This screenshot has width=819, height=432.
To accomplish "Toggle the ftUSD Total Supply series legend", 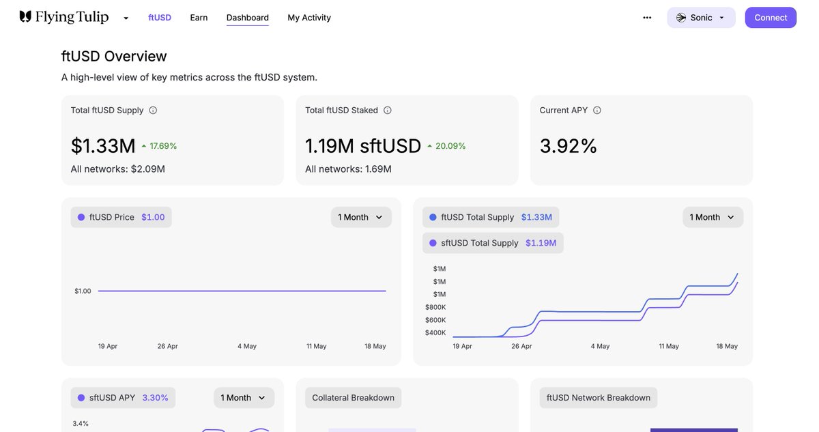I will point(491,217).
